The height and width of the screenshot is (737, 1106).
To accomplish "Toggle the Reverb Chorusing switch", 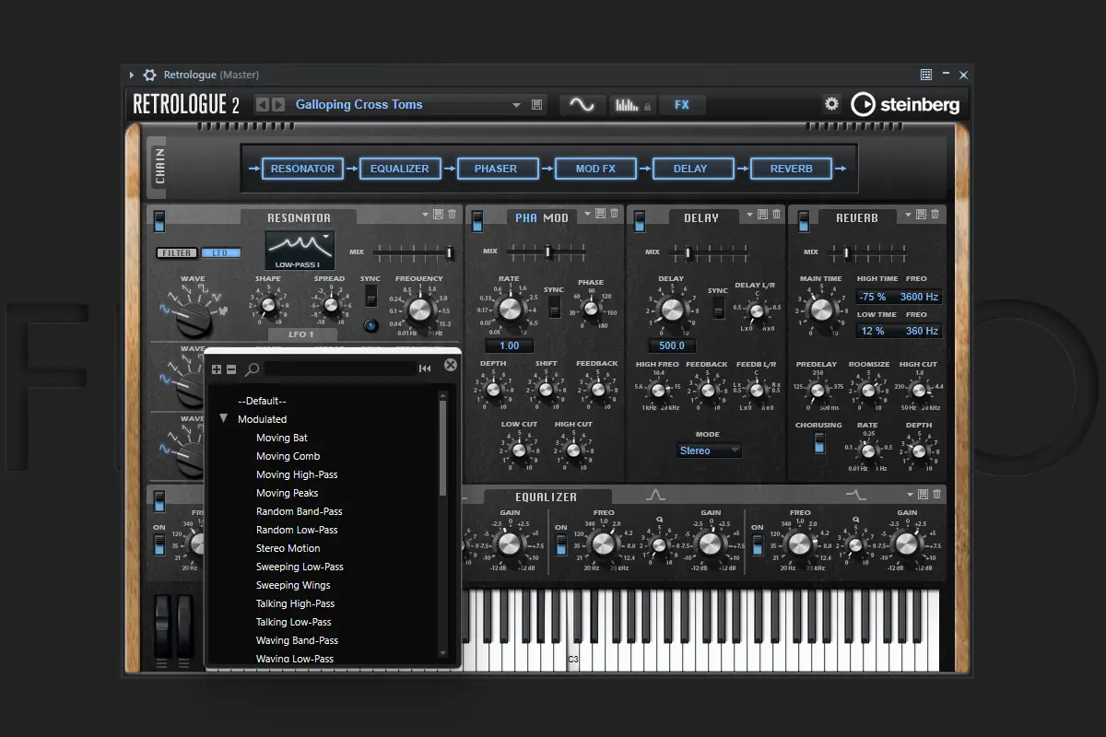I will coord(818,443).
